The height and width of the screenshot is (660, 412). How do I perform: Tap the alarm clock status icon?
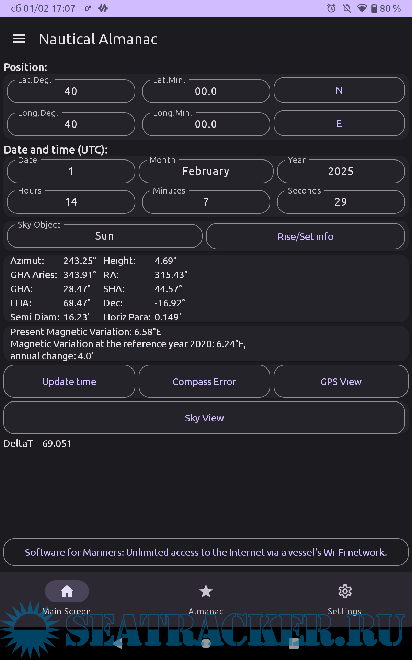(x=331, y=8)
